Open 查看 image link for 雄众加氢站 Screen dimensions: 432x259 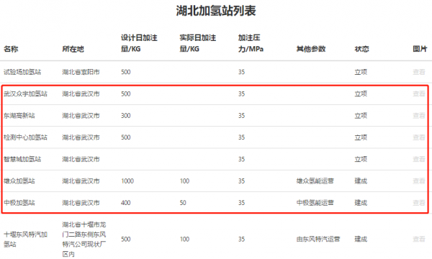(418, 181)
